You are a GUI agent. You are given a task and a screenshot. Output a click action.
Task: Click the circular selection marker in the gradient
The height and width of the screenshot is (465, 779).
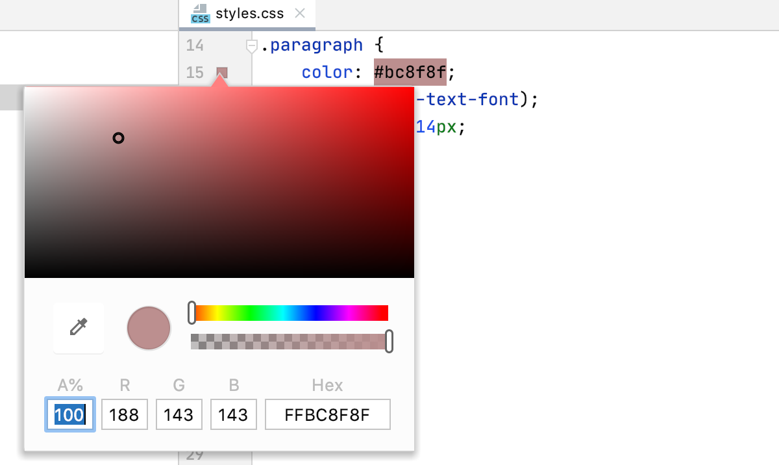118,138
